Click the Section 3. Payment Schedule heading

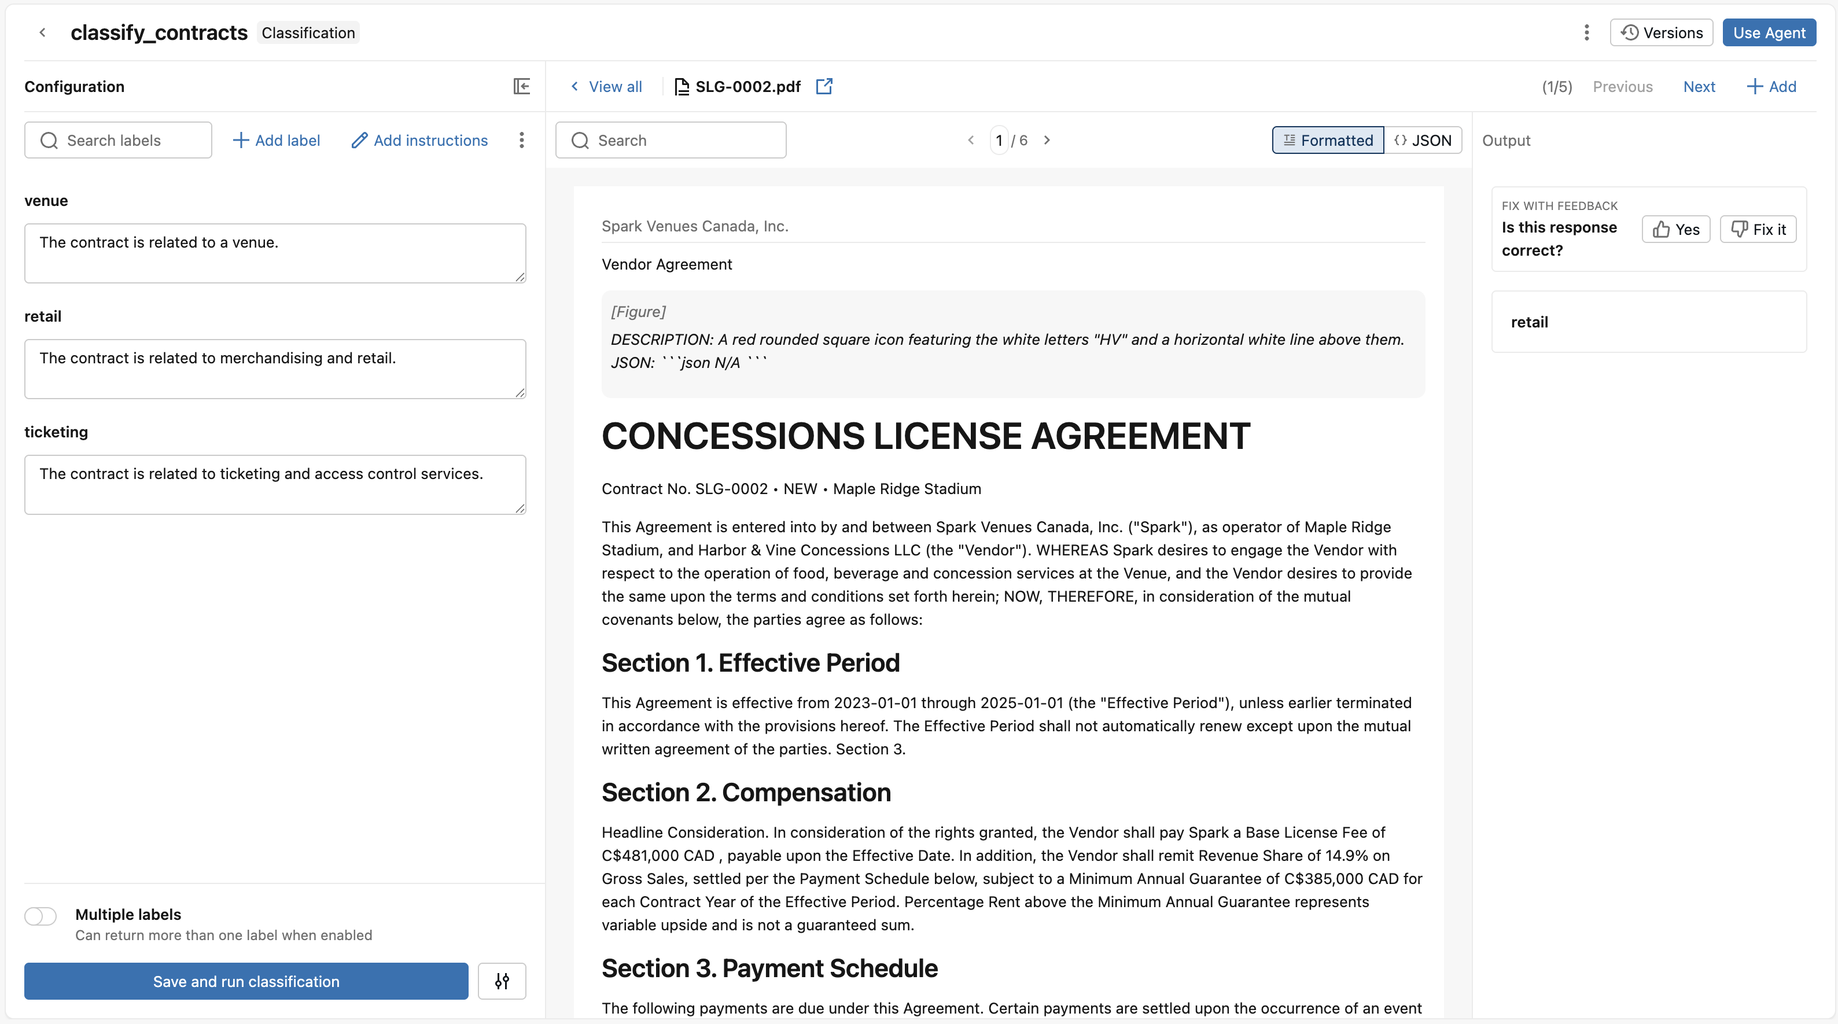tap(770, 968)
